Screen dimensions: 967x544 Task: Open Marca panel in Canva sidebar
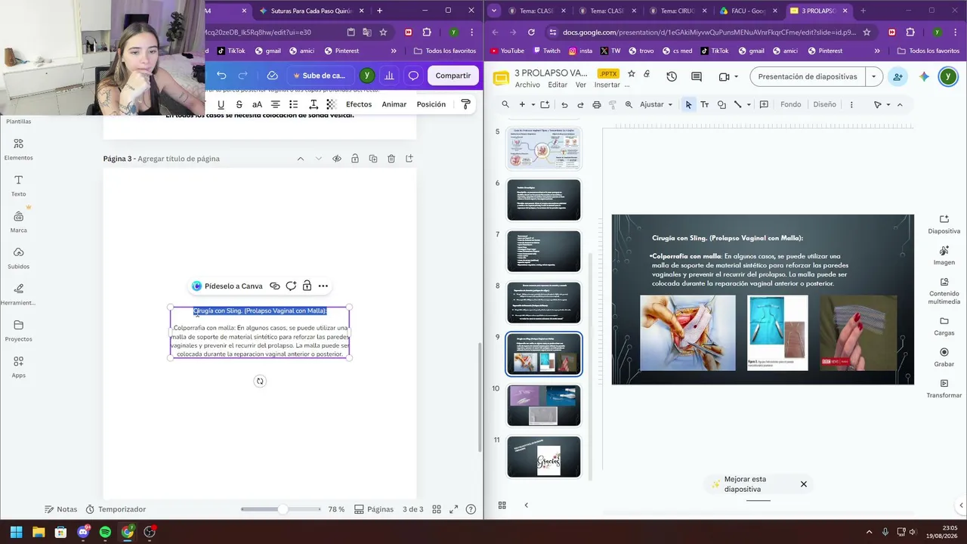coord(18,222)
